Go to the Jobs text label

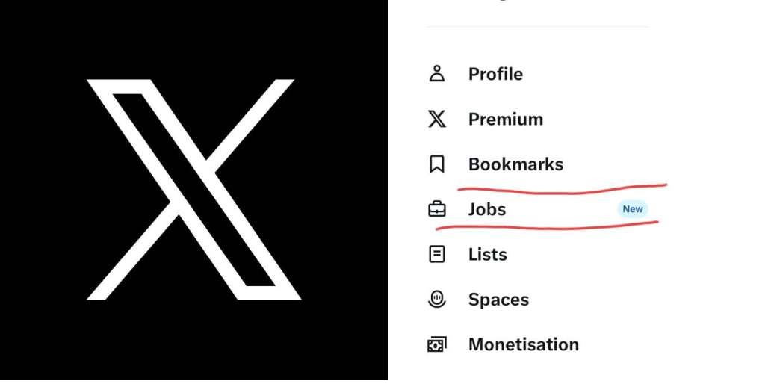[x=487, y=209]
